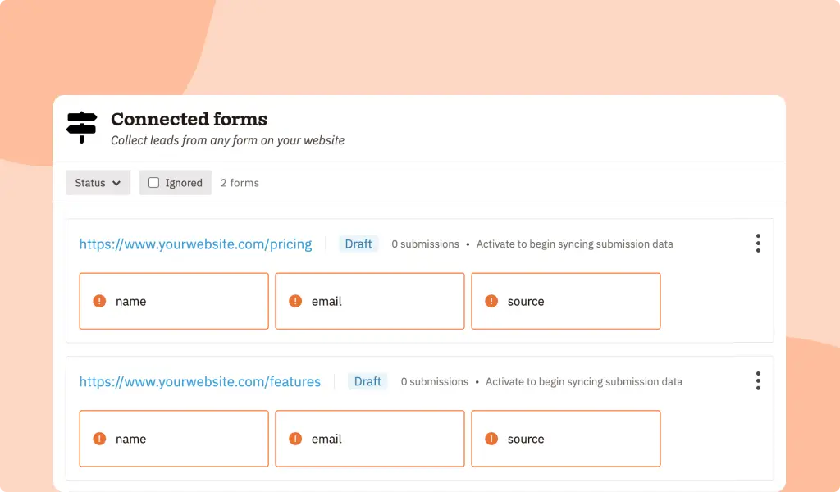Click the Draft badge on the features form
The height and width of the screenshot is (492, 840).
pyautogui.click(x=367, y=381)
